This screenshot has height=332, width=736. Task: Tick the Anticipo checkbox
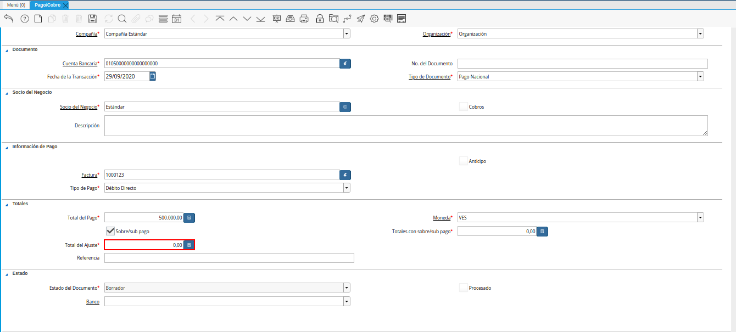pyautogui.click(x=464, y=161)
